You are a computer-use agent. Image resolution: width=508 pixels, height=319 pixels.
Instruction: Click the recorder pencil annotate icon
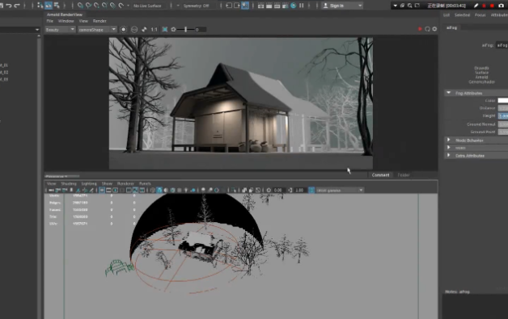[476, 6]
